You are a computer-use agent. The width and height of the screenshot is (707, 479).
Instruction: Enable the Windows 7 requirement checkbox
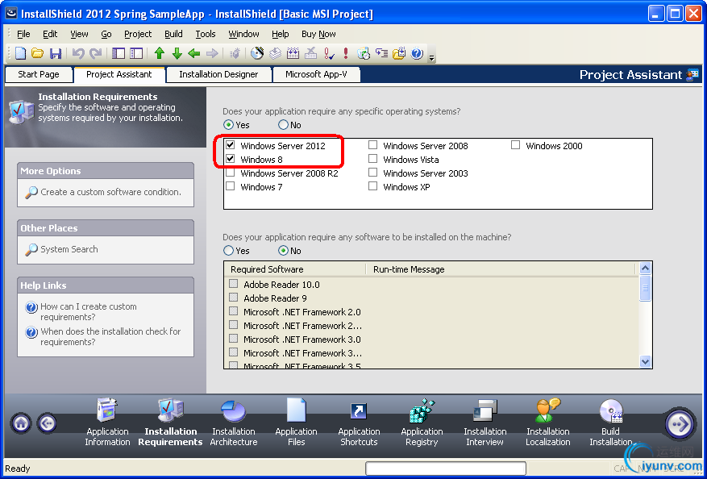click(231, 185)
